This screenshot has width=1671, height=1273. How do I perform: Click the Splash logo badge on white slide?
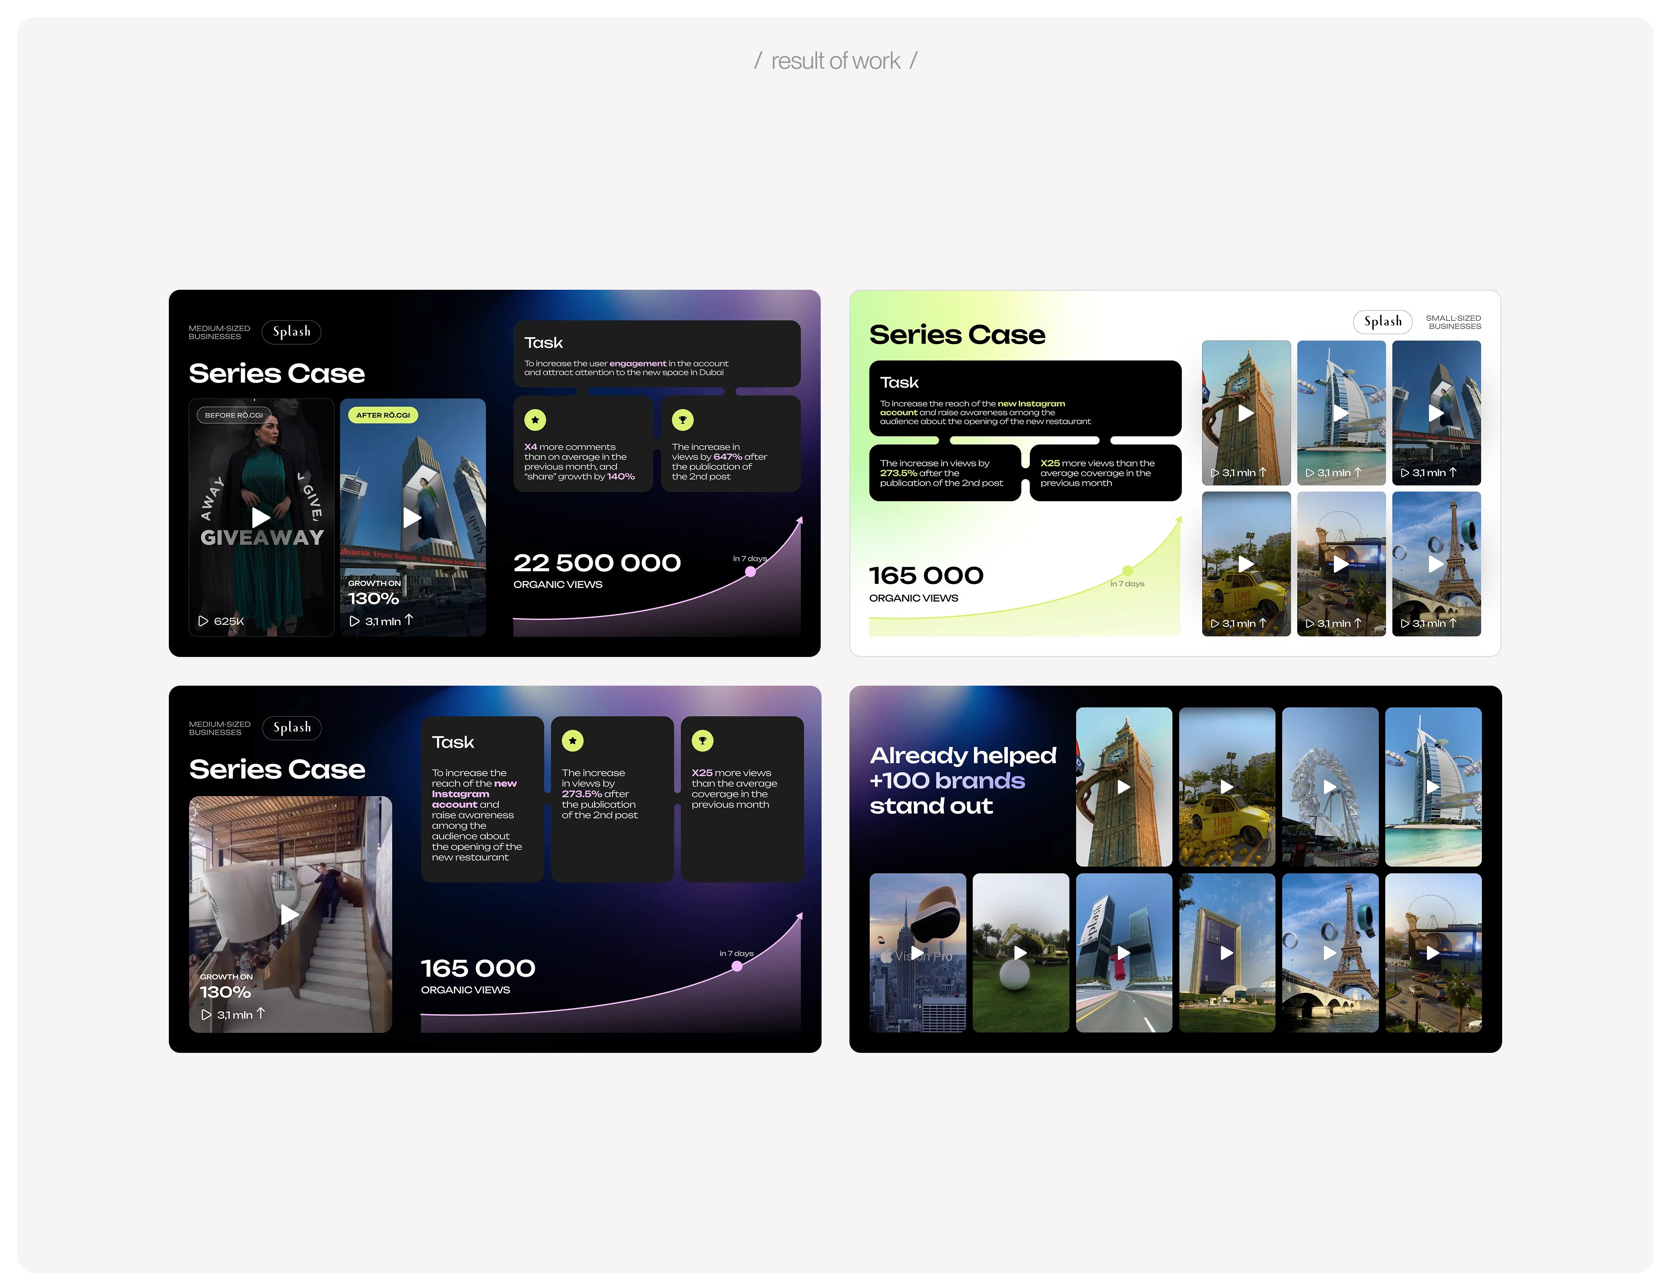coord(1382,321)
